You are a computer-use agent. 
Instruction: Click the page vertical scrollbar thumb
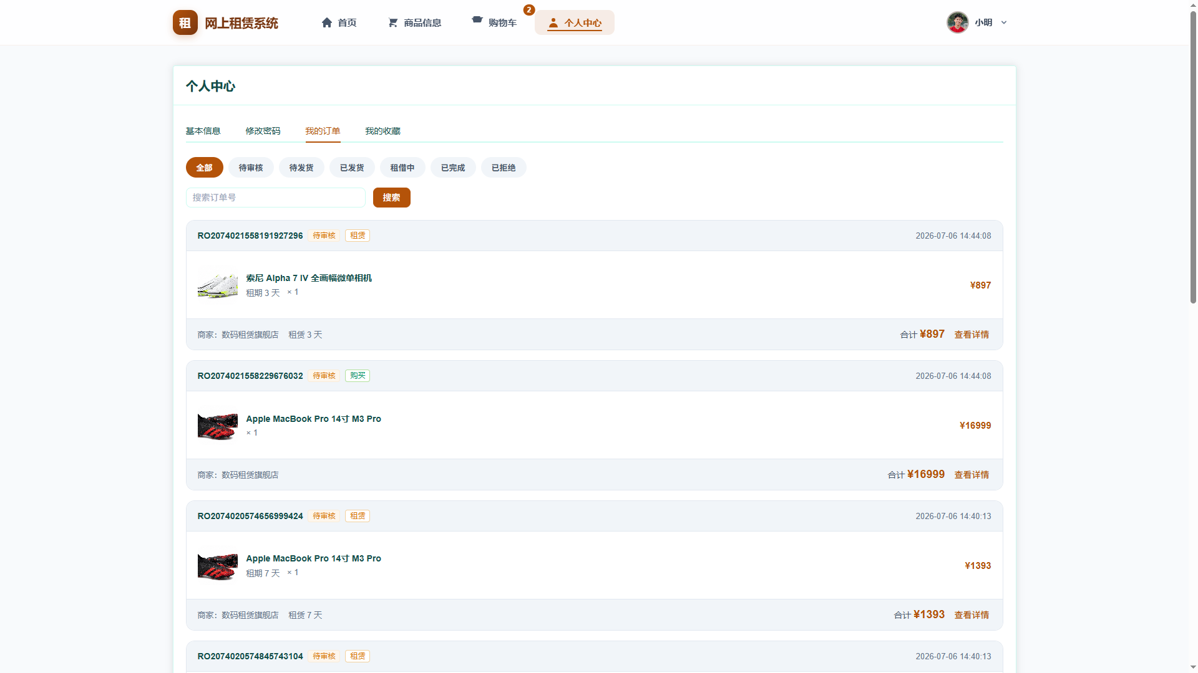click(x=1193, y=156)
